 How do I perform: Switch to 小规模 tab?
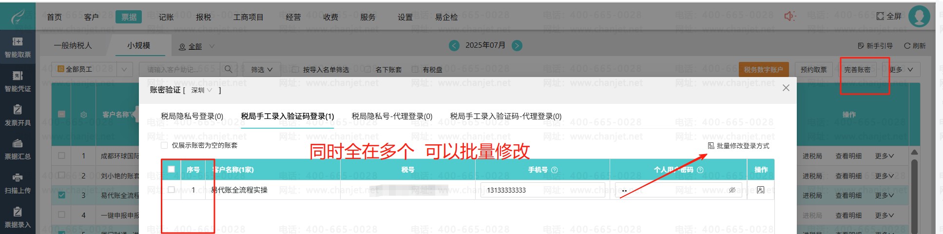pyautogui.click(x=139, y=45)
